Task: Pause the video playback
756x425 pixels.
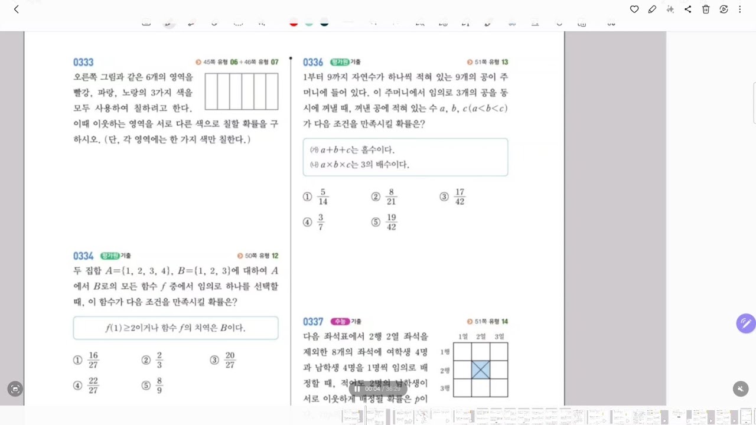Action: pos(357,389)
